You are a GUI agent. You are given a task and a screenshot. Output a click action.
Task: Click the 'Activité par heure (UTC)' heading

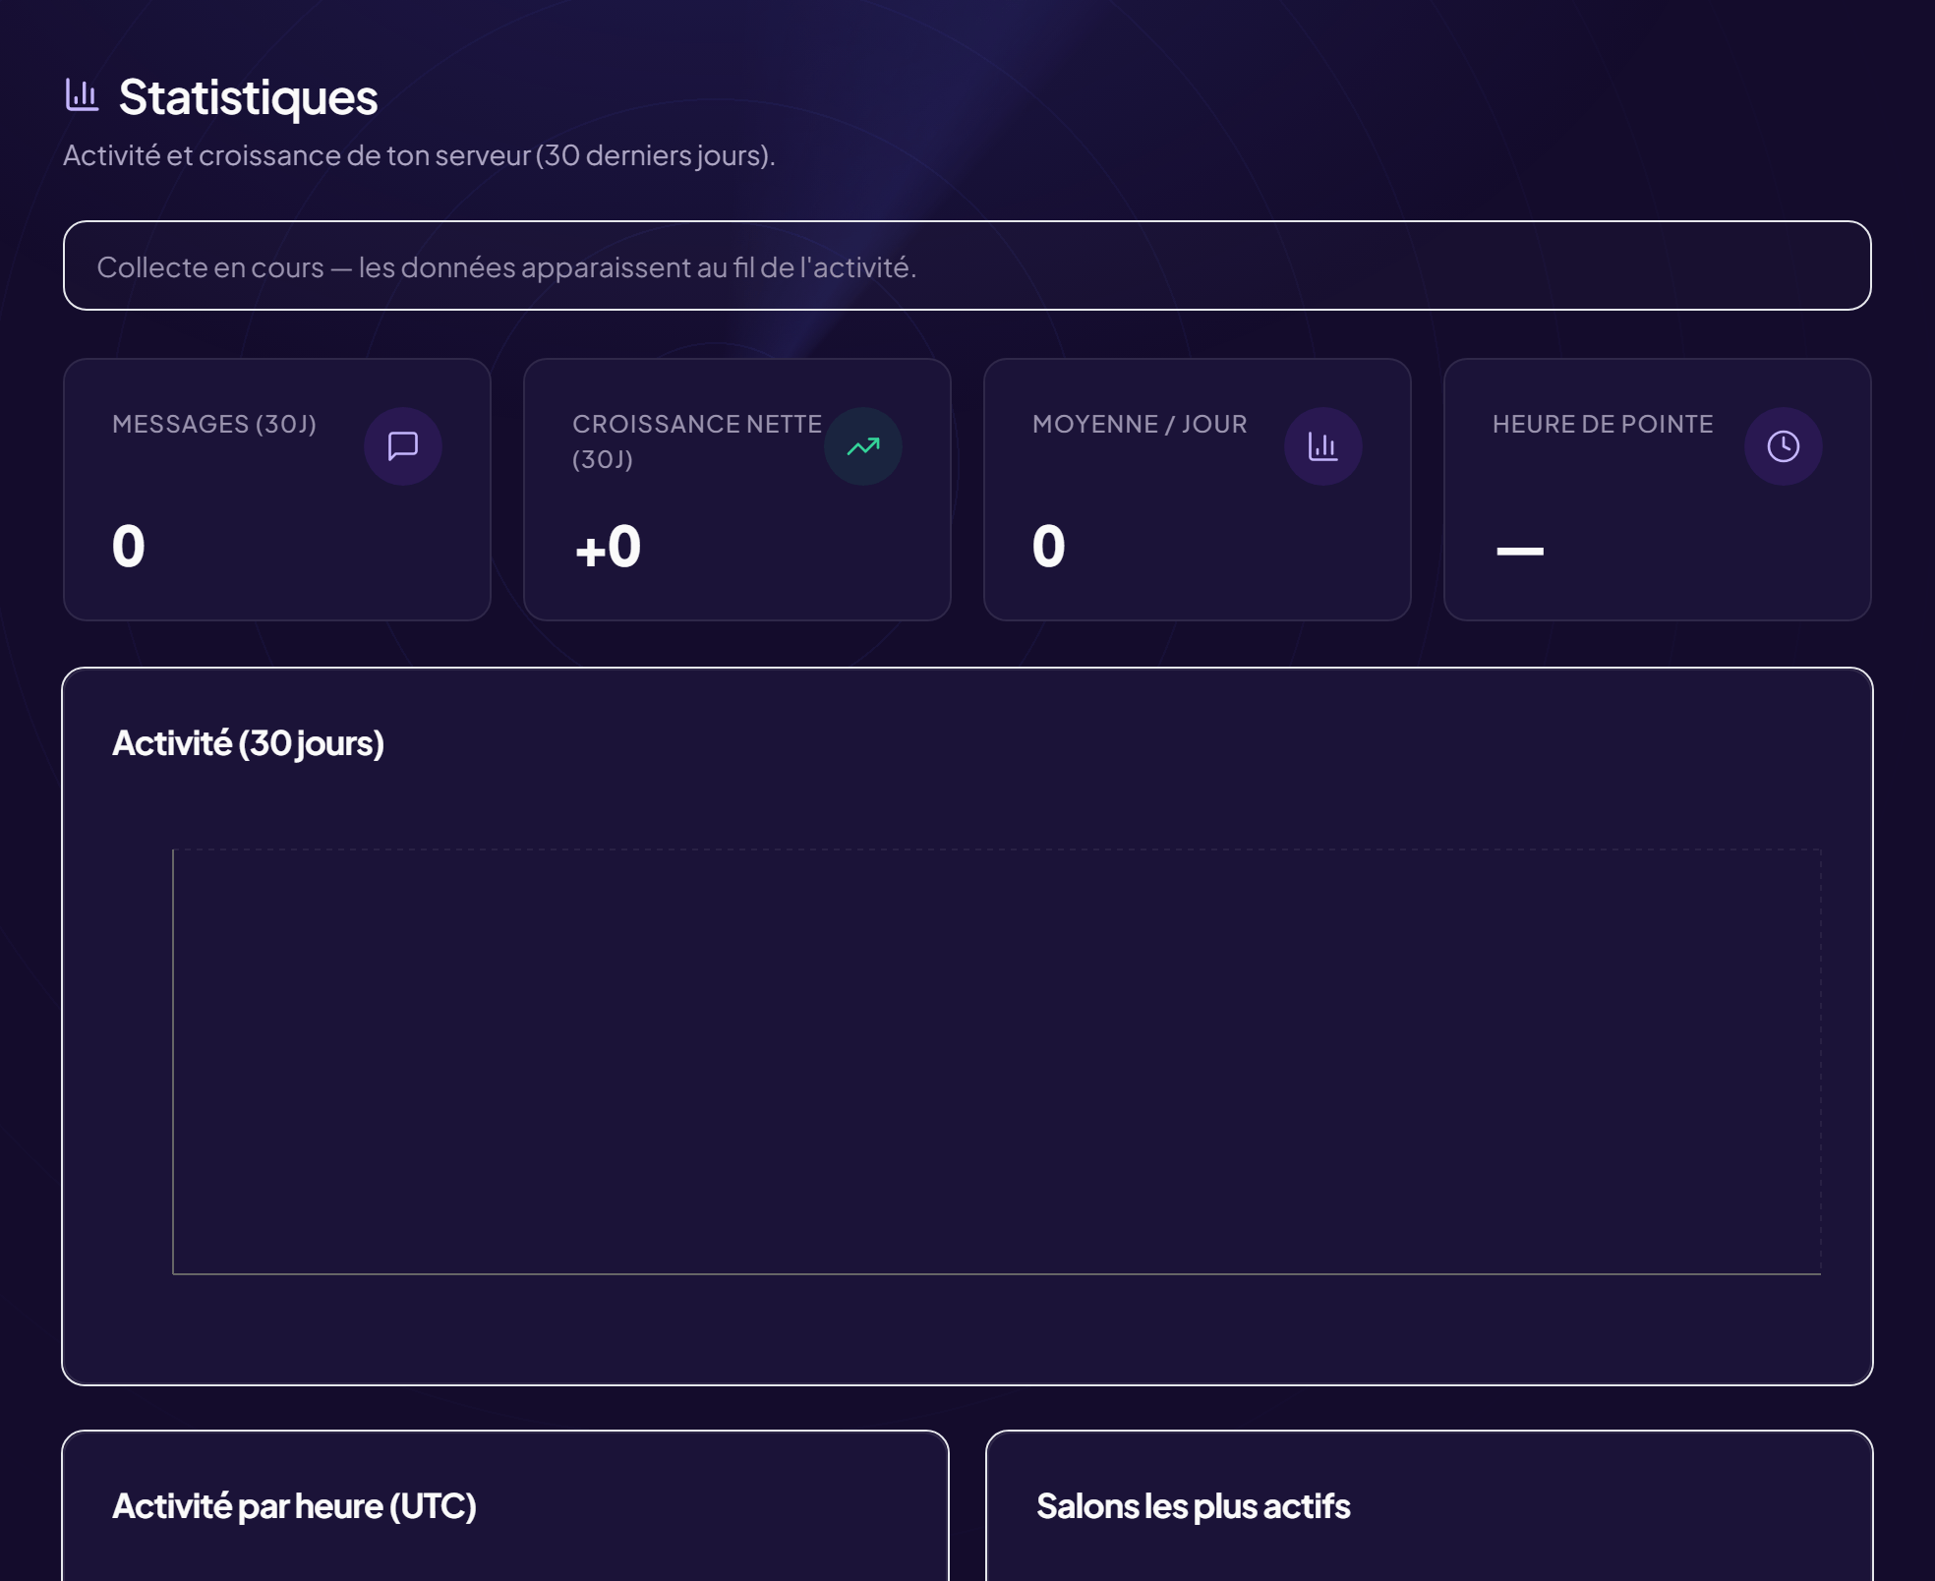294,1506
